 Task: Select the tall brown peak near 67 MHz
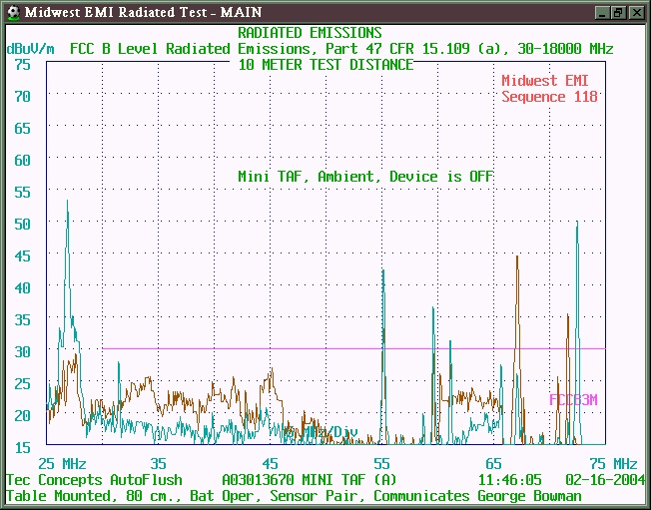tap(517, 259)
